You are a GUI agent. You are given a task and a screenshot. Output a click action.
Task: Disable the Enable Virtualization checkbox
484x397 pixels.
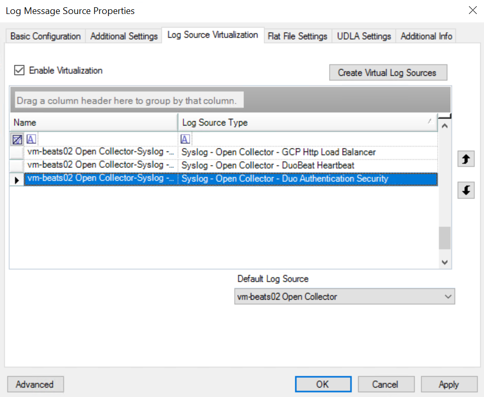[x=20, y=70]
